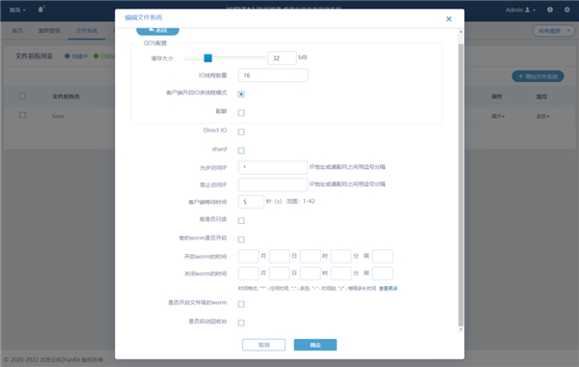
Task: Click the 文件系统名 column header
Action: point(66,97)
